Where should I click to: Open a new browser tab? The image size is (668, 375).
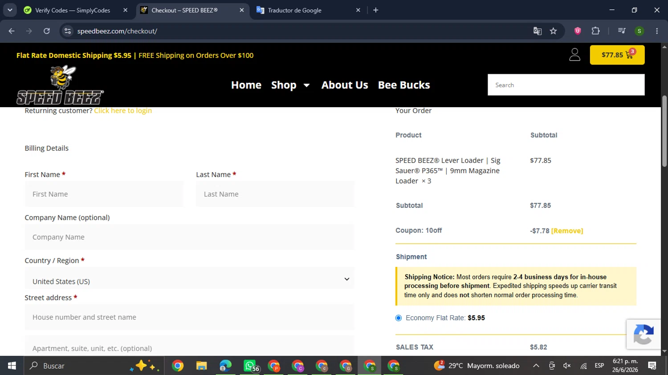point(376,10)
